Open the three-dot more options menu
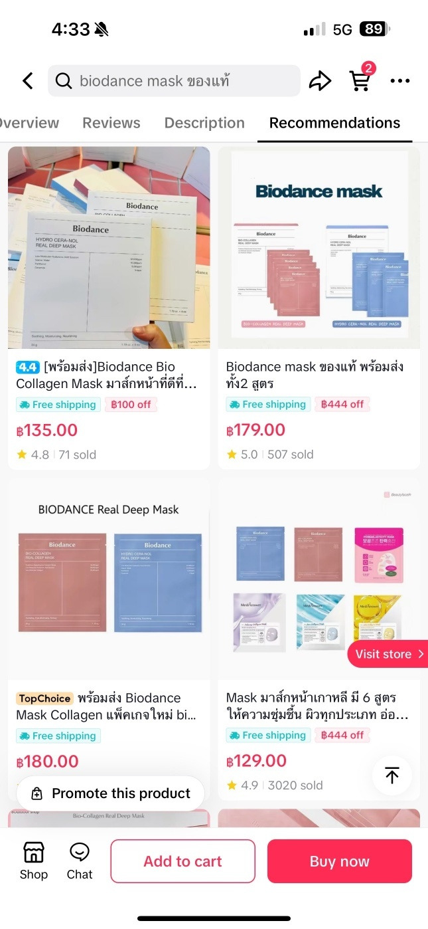428x929 pixels. (x=400, y=81)
